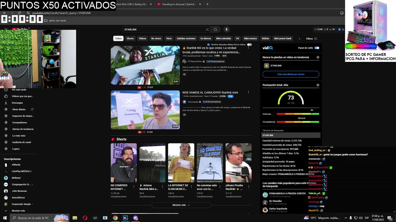The width and height of the screenshot is (396, 222).
Task: Open options menu for 'NOS VAMOS AL CAR#JO' video
Action: [248, 92]
